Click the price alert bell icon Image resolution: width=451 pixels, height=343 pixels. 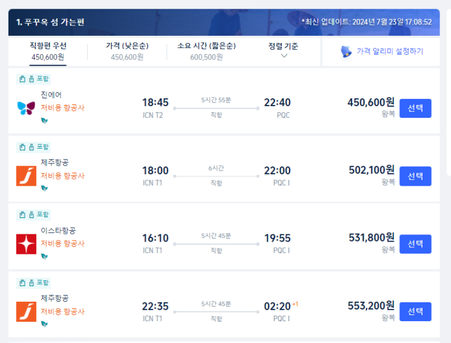click(x=346, y=52)
